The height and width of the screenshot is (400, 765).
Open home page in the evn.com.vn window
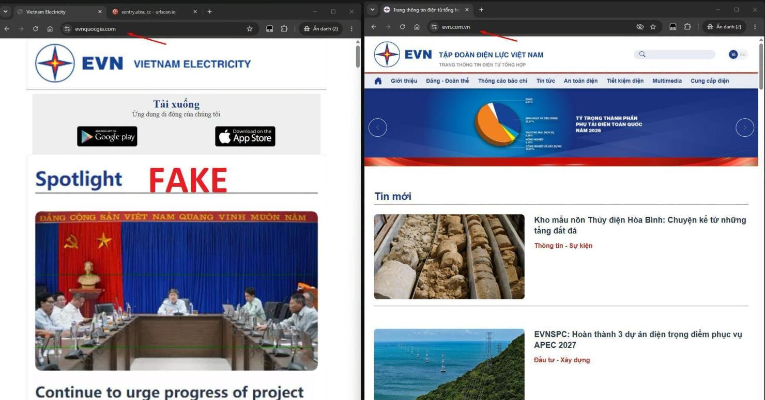coord(417,27)
